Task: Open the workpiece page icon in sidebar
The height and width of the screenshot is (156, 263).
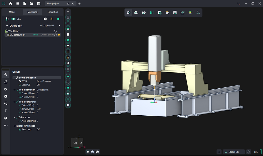Action: [x=6, y=82]
